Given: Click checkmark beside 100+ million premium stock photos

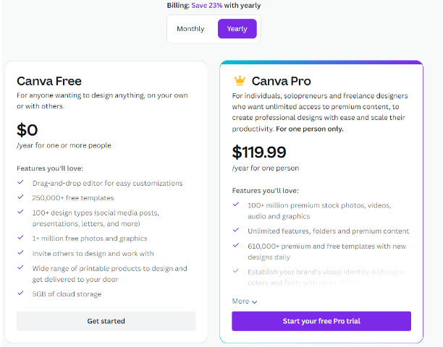Looking at the screenshot, I should (x=236, y=205).
